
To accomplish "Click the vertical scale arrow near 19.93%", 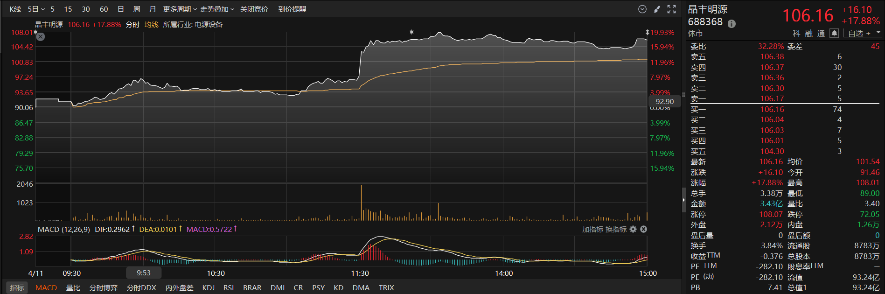I will (x=647, y=33).
